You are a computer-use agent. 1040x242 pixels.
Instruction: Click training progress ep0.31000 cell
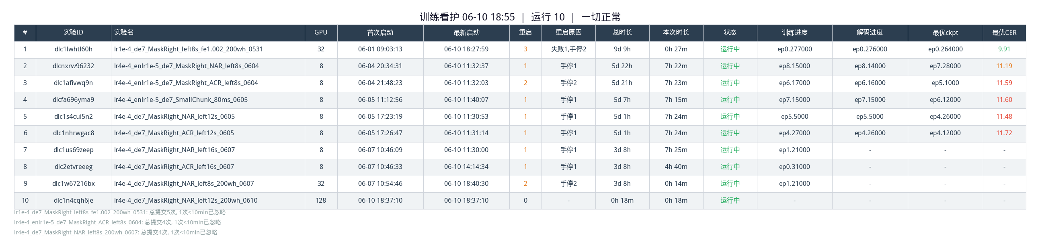pyautogui.click(x=794, y=167)
